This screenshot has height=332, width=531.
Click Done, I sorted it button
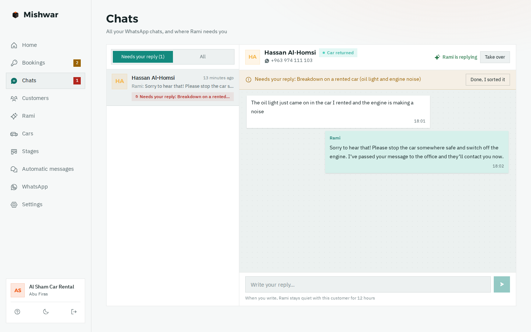[x=487, y=80]
